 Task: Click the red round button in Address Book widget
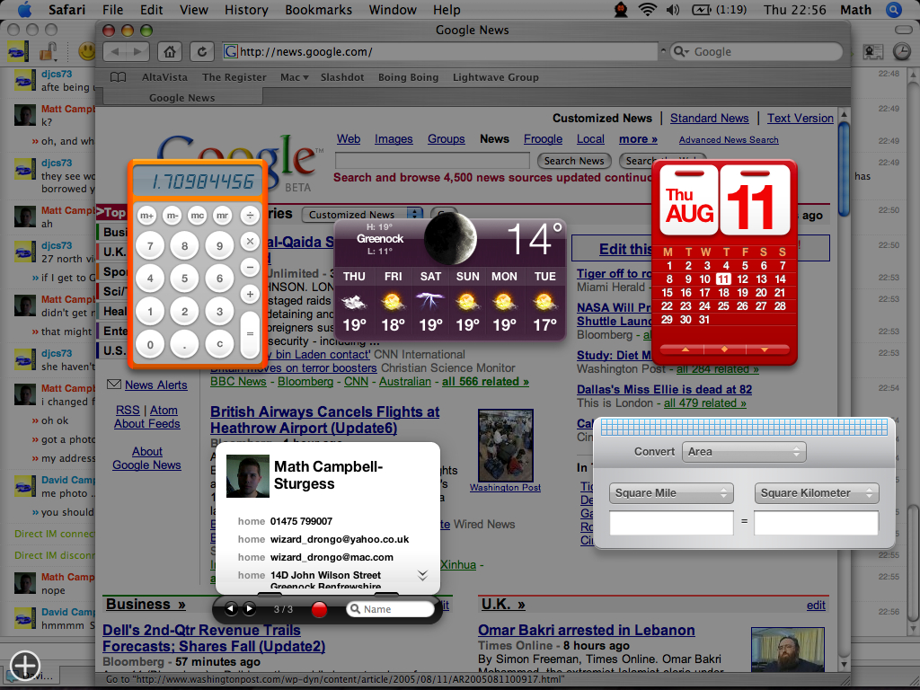[x=319, y=610]
